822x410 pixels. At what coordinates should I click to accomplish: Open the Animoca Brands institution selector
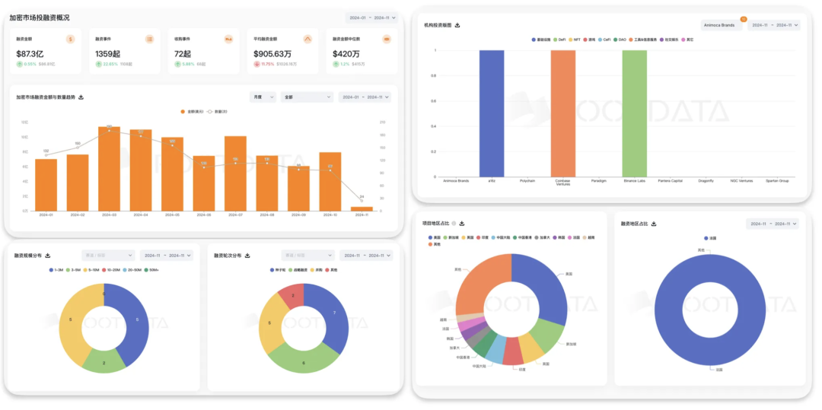722,25
